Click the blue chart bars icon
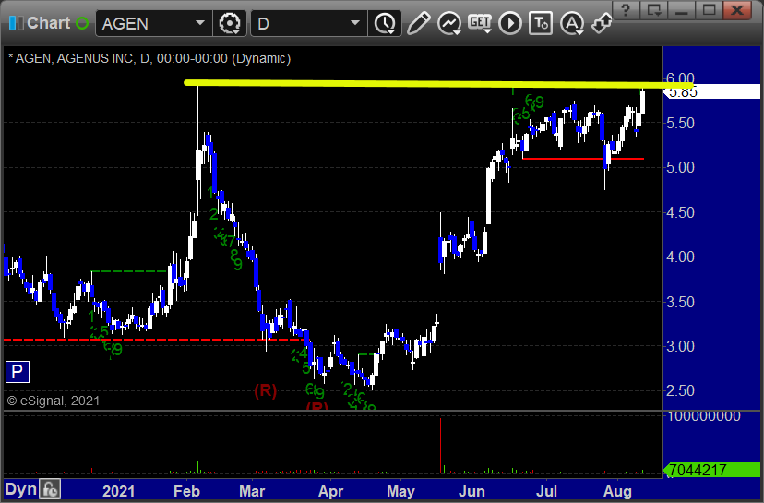The height and width of the screenshot is (503, 764). pos(16,23)
